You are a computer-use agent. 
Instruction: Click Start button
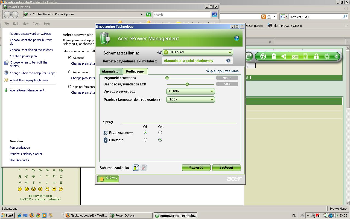pyautogui.click(x=7, y=215)
